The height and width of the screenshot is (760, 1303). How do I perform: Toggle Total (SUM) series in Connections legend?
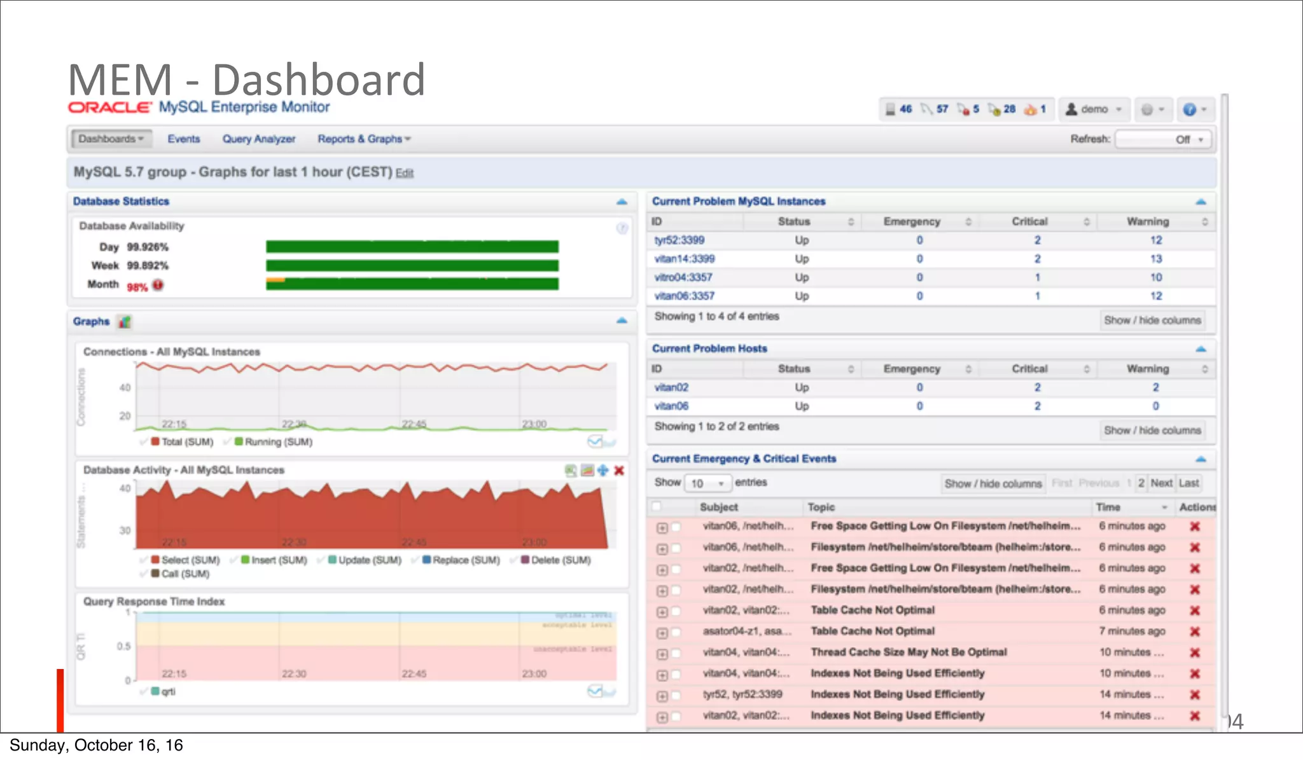[176, 442]
